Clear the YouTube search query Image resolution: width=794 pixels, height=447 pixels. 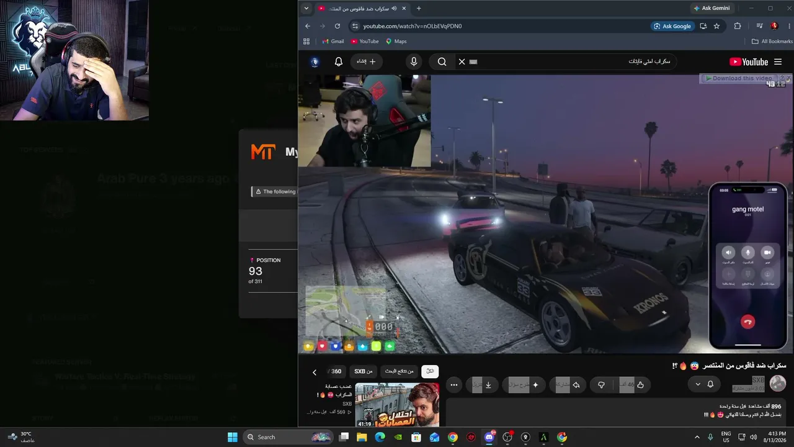pyautogui.click(x=462, y=62)
